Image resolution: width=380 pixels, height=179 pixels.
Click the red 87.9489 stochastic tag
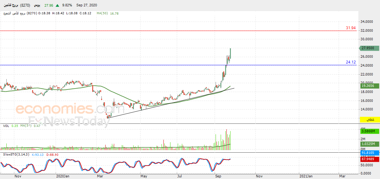point(370,159)
